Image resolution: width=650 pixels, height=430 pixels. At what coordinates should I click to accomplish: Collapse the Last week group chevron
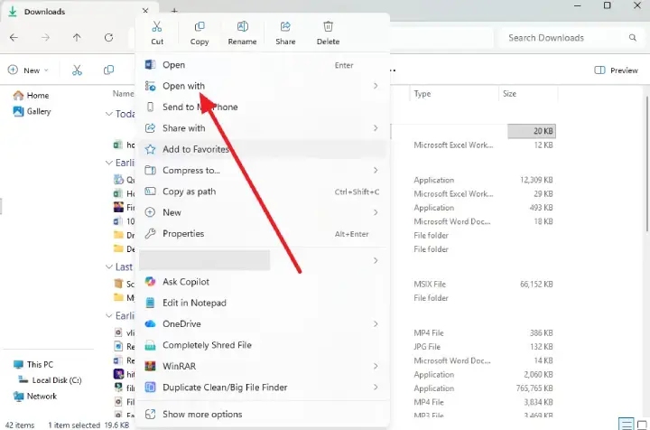click(x=109, y=267)
